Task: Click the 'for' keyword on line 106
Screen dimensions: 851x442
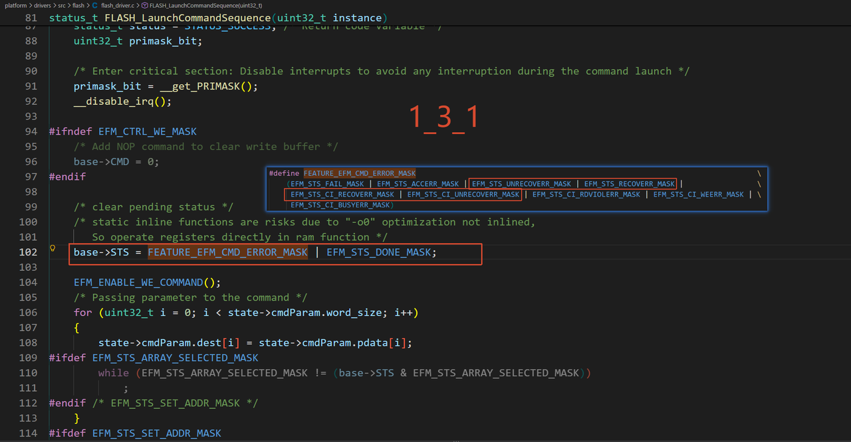Action: point(83,313)
